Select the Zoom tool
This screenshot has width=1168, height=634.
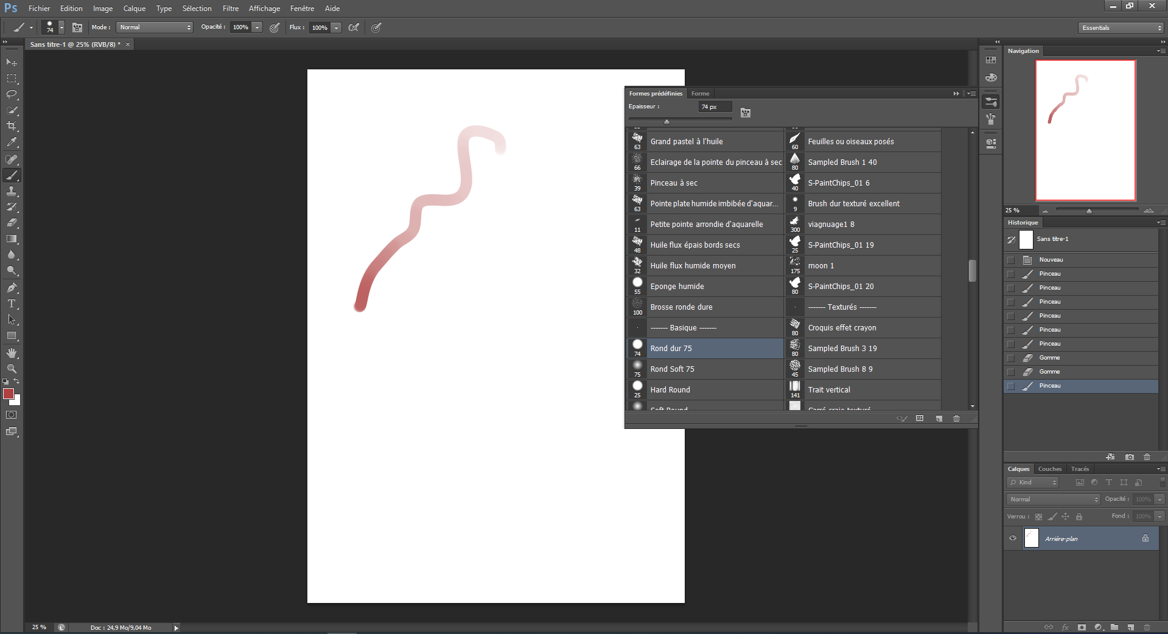tap(12, 369)
